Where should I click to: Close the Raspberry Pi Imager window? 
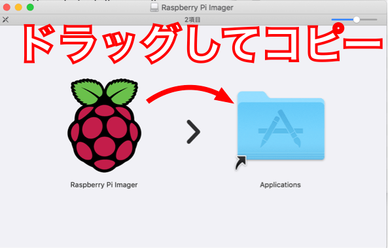click(7, 7)
